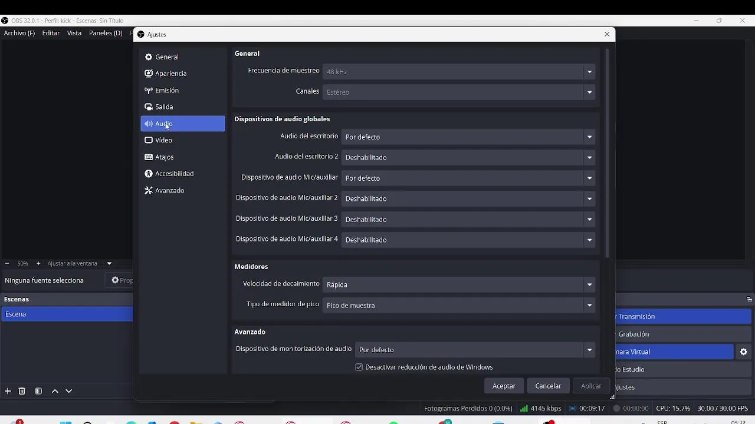This screenshot has height=424, width=755.
Task: Click the Grabación button in OBS main window
Action: 683,334
